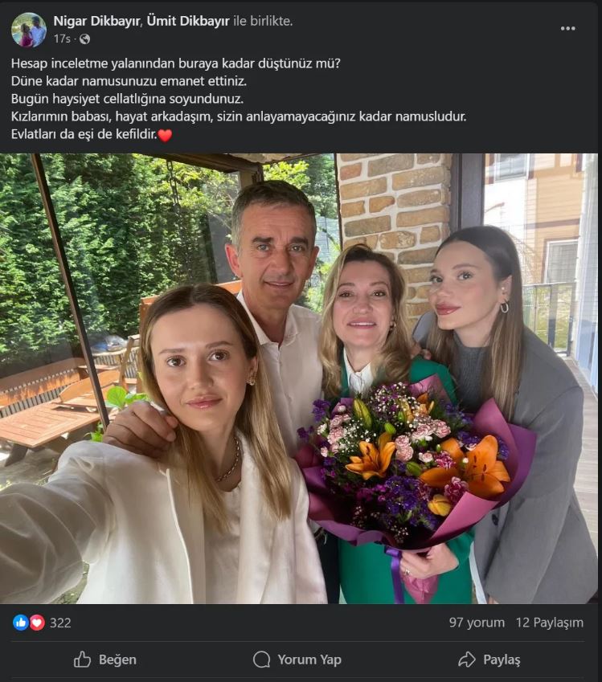Click the share arrow icon
The width and height of the screenshot is (602, 682).
tap(467, 660)
